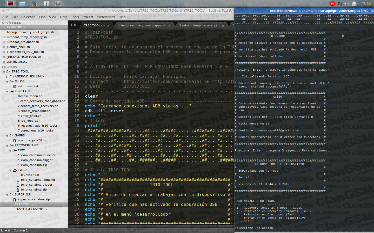Select the TR10-TOOL.sh editor tab
374x233 pixels.
[x=94, y=25]
